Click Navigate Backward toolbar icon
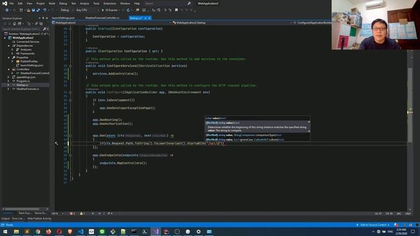Viewport: 420px width, 236px height. 7,10
